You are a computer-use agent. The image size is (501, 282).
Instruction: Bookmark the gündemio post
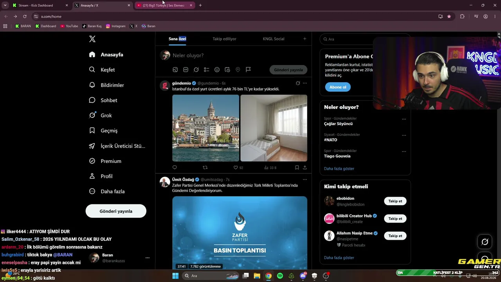click(x=297, y=168)
